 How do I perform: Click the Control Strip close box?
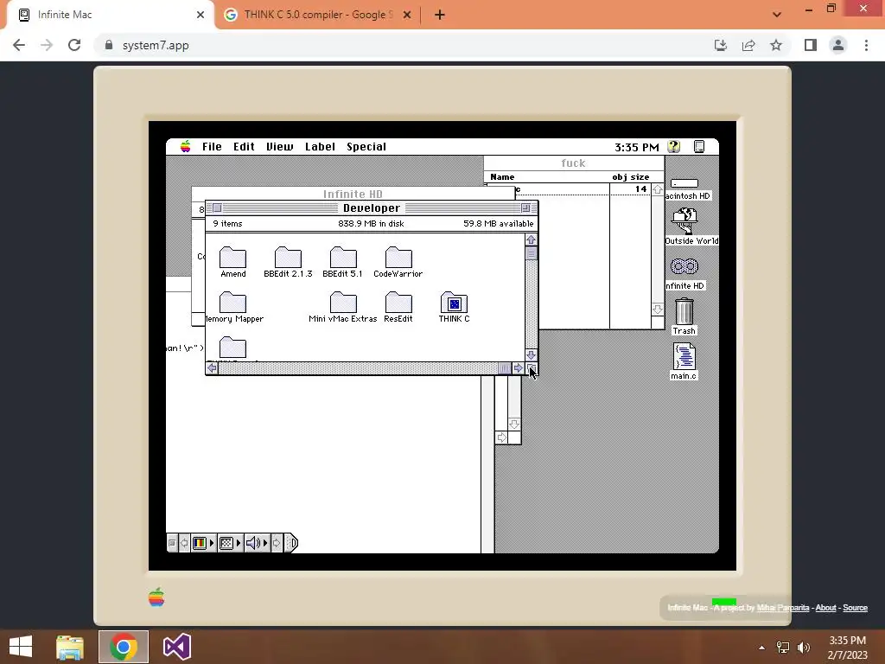(x=172, y=543)
